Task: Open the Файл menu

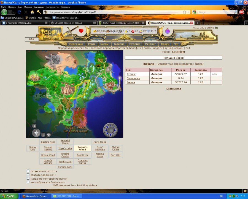Action: [4, 7]
